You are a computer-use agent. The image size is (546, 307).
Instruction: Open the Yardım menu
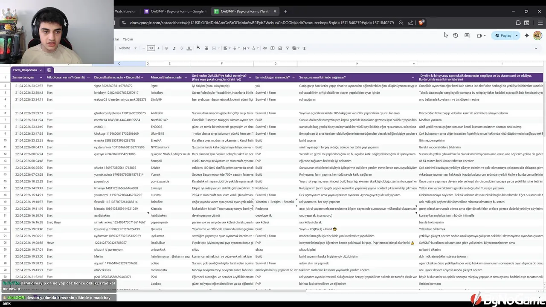[x=128, y=39]
